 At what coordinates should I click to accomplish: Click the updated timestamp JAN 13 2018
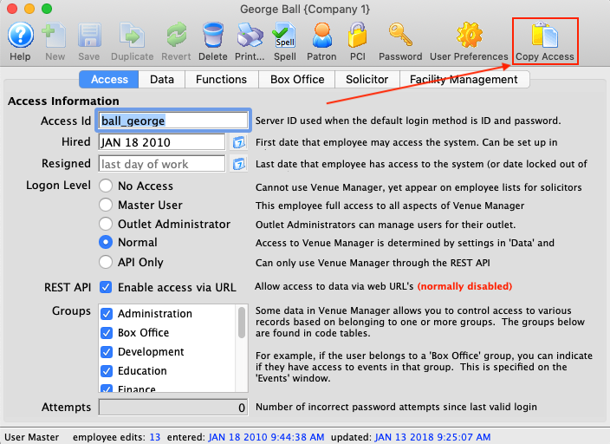pos(432,437)
